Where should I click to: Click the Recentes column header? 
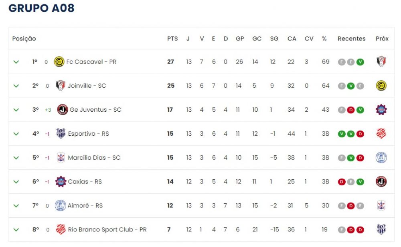pos(351,39)
